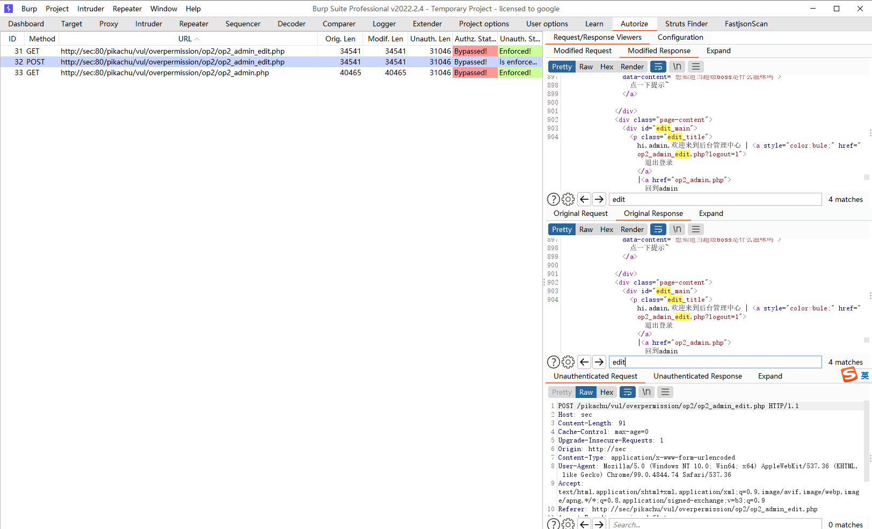Viewport: 872px width, 529px height.
Task: Expand the Modified Response viewer
Action: coord(718,50)
